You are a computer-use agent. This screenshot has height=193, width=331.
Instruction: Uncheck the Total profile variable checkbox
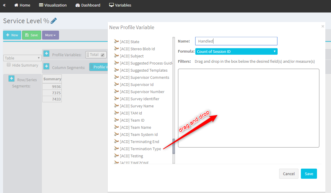tap(103, 55)
